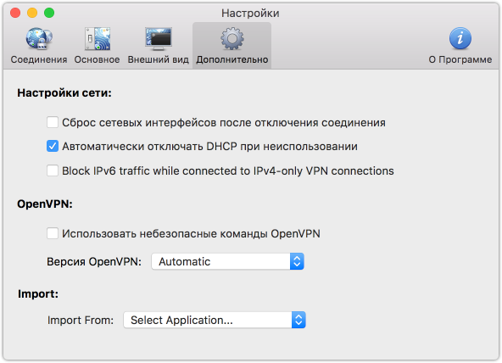
Task: Select the Основное switch icon
Action: tap(98, 39)
